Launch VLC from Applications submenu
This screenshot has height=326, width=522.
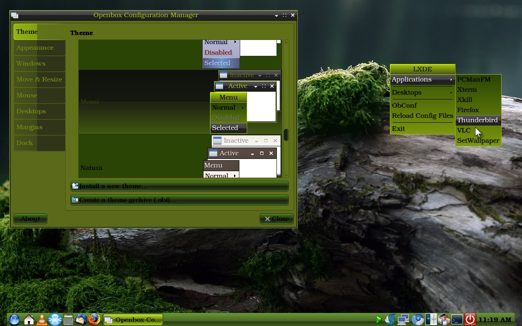tap(478, 130)
